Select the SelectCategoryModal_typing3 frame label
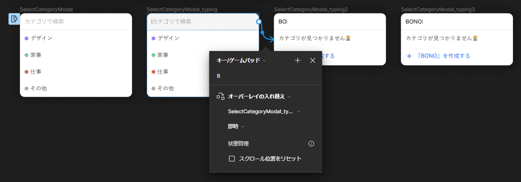Viewport: 521px width, 182px height. (438, 9)
